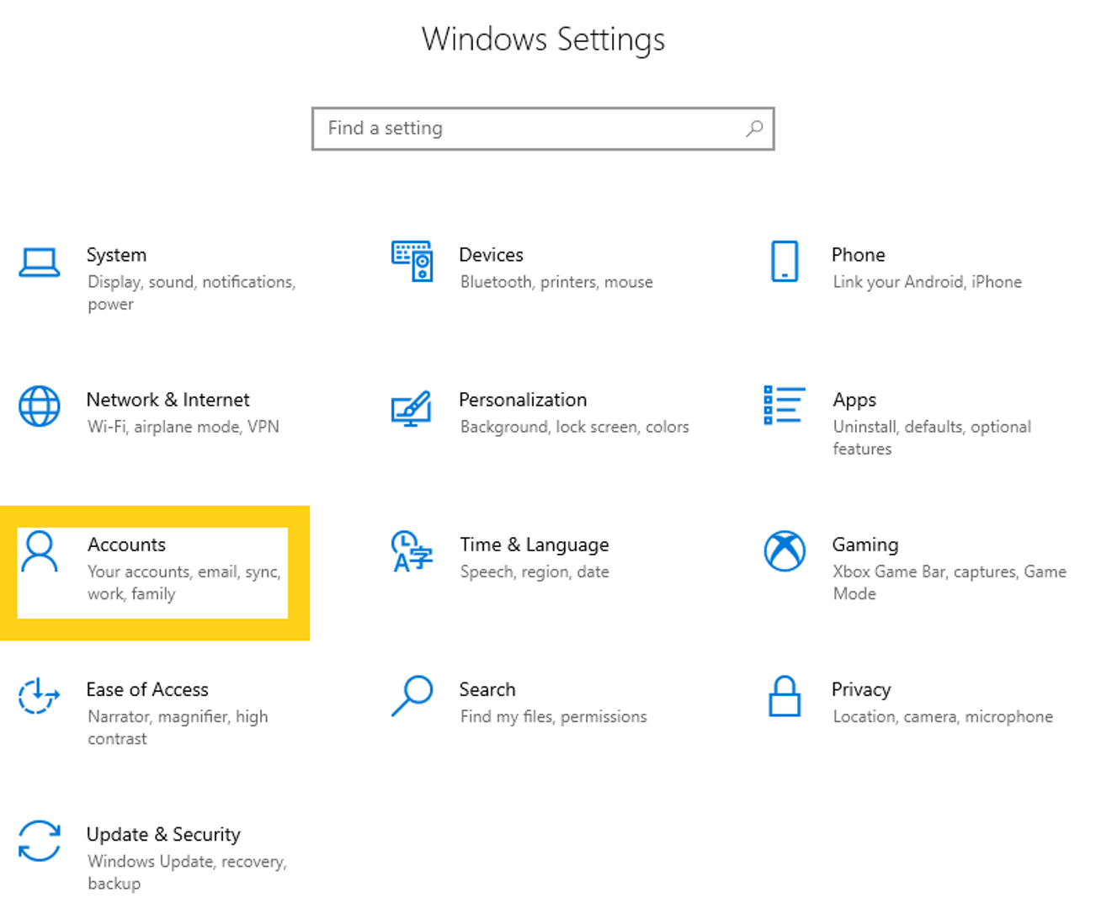Open the Devices settings title

point(491,255)
